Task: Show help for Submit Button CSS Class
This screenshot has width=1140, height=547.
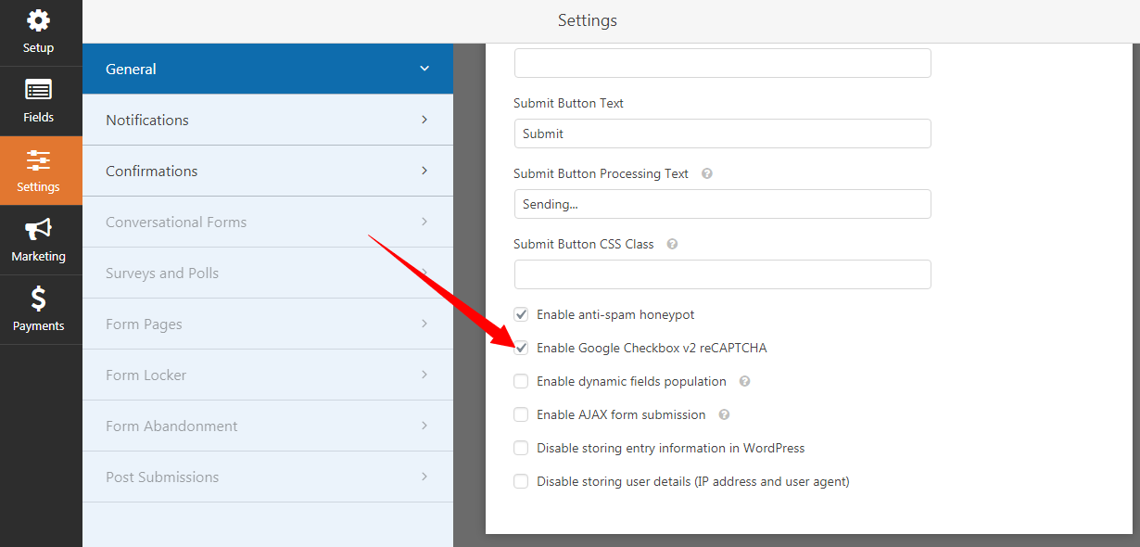Action: [672, 244]
